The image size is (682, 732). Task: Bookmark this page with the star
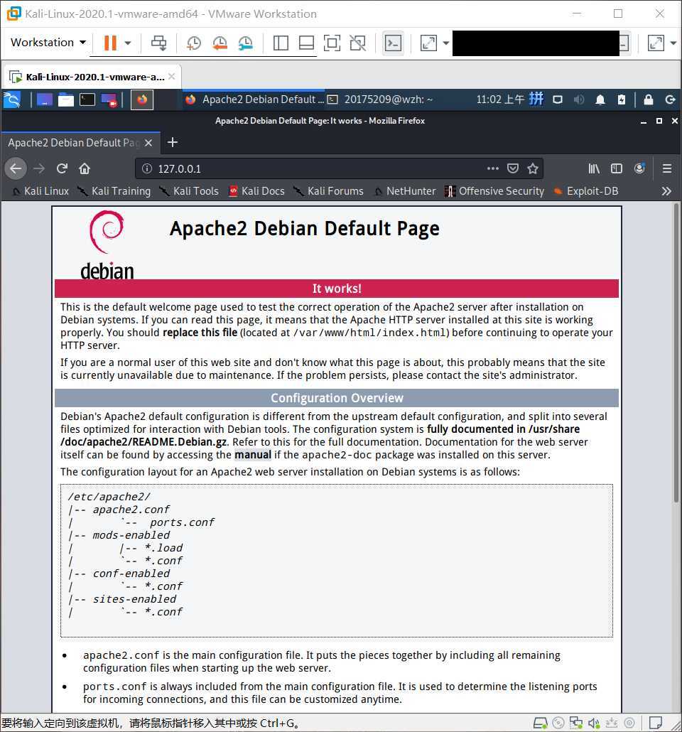pos(533,168)
